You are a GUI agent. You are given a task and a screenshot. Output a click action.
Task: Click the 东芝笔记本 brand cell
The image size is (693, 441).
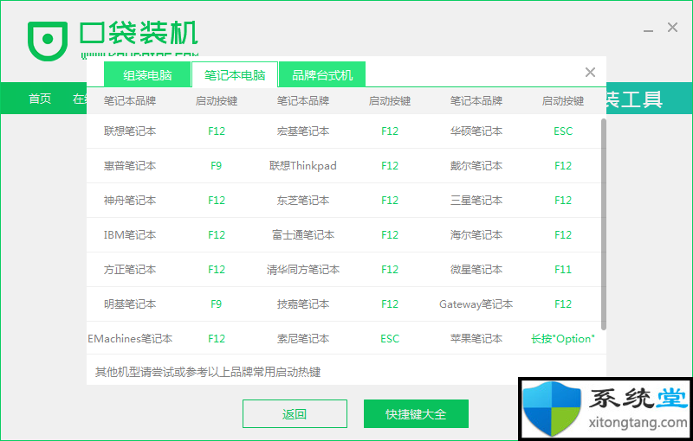[303, 201]
